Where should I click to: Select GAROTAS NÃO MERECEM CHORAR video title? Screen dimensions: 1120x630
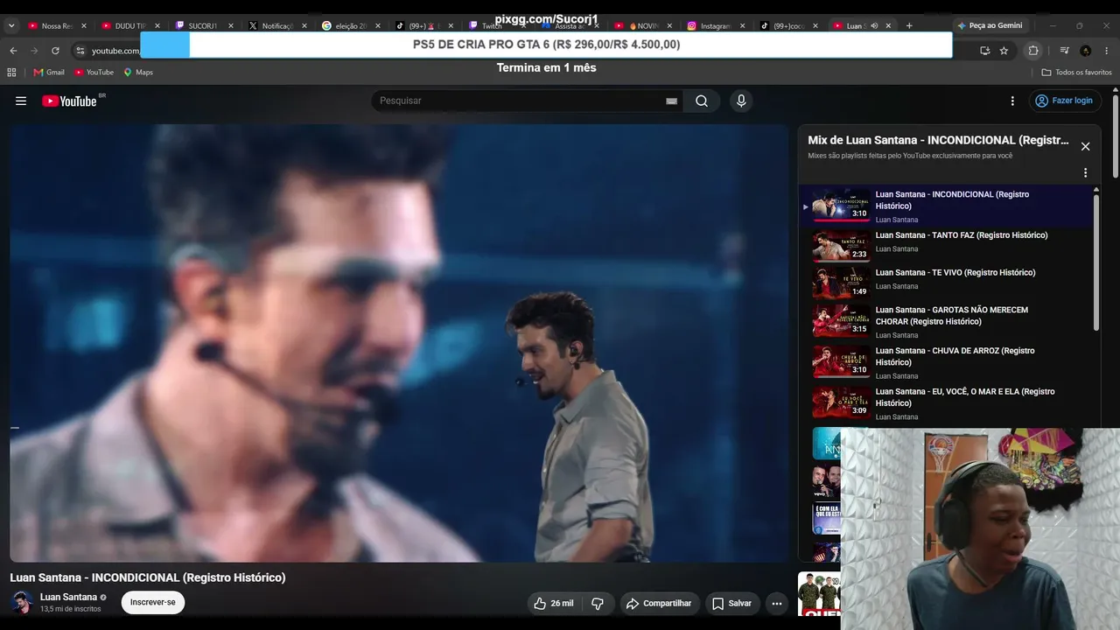[952, 316]
